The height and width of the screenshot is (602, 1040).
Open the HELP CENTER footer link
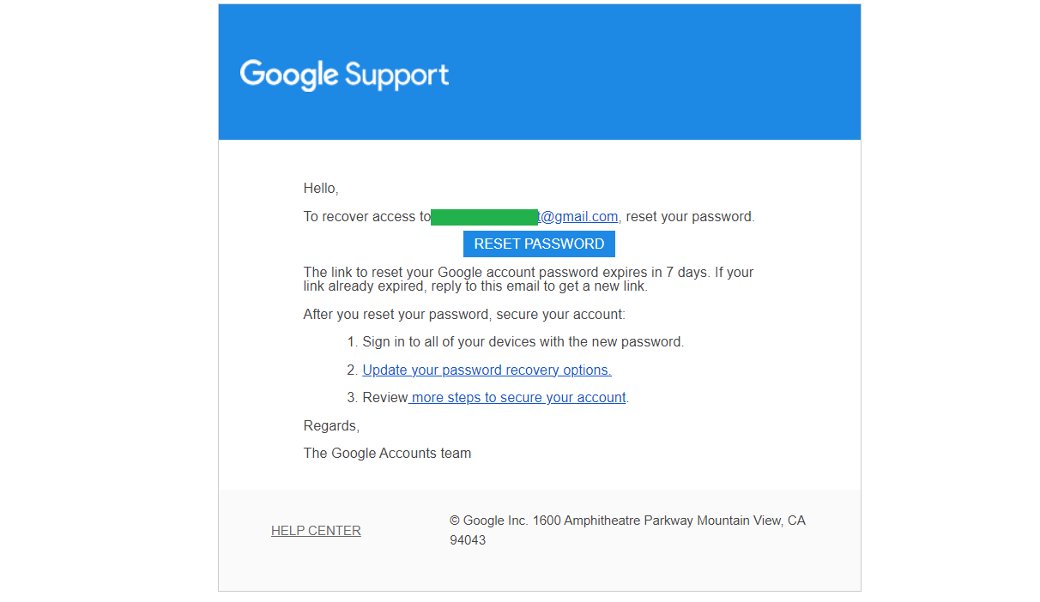coord(316,531)
